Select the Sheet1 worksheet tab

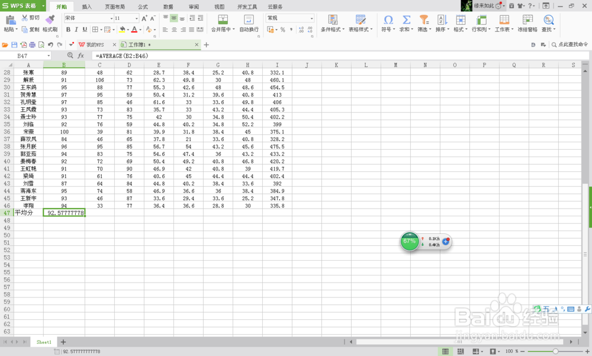tap(44, 342)
